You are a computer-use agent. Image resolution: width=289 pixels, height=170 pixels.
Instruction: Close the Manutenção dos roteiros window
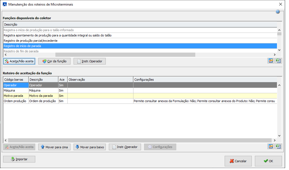coord(281,4)
